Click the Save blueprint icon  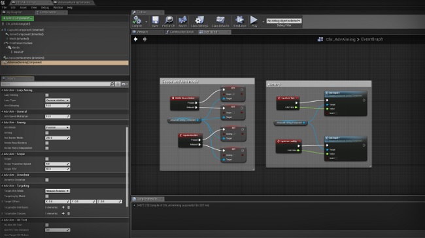tap(155, 20)
